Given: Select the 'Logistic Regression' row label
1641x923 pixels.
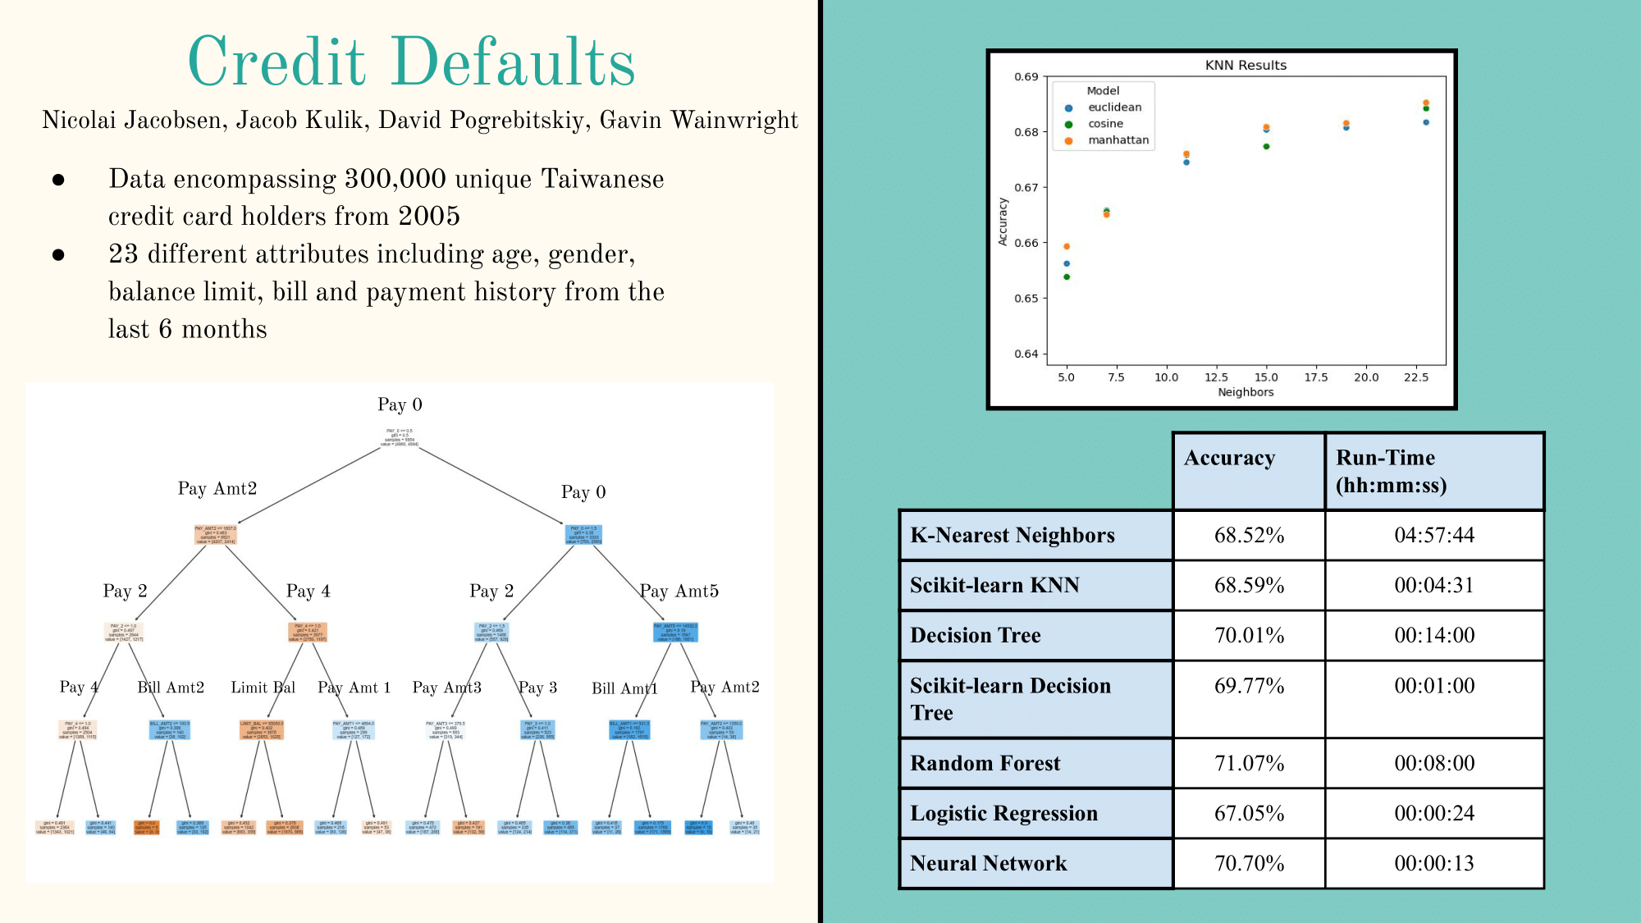Looking at the screenshot, I should click(x=1036, y=813).
